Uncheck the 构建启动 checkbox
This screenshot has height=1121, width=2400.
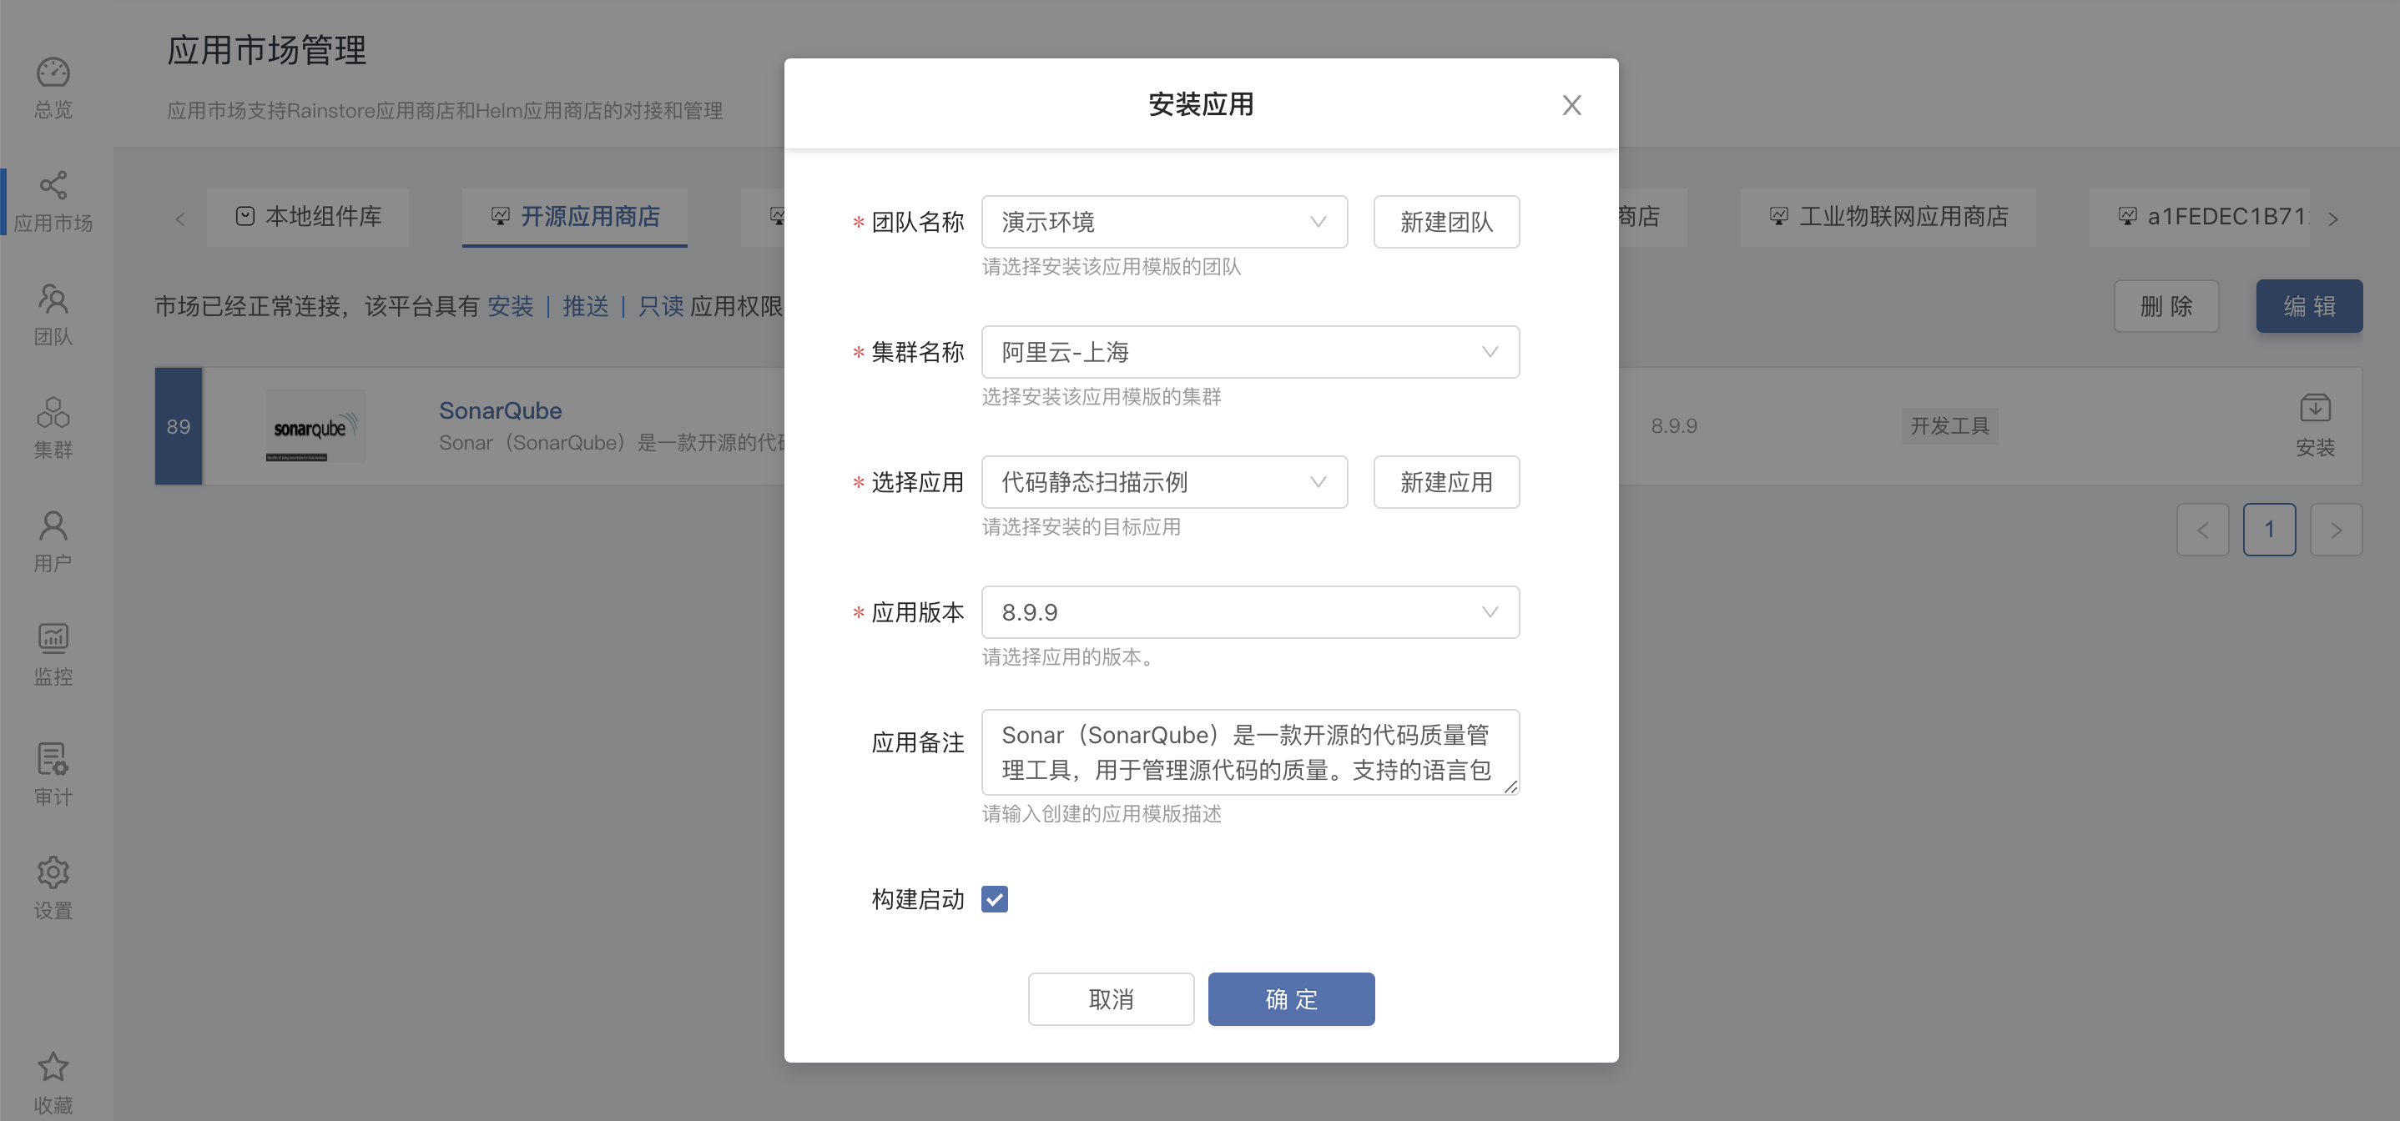point(995,898)
